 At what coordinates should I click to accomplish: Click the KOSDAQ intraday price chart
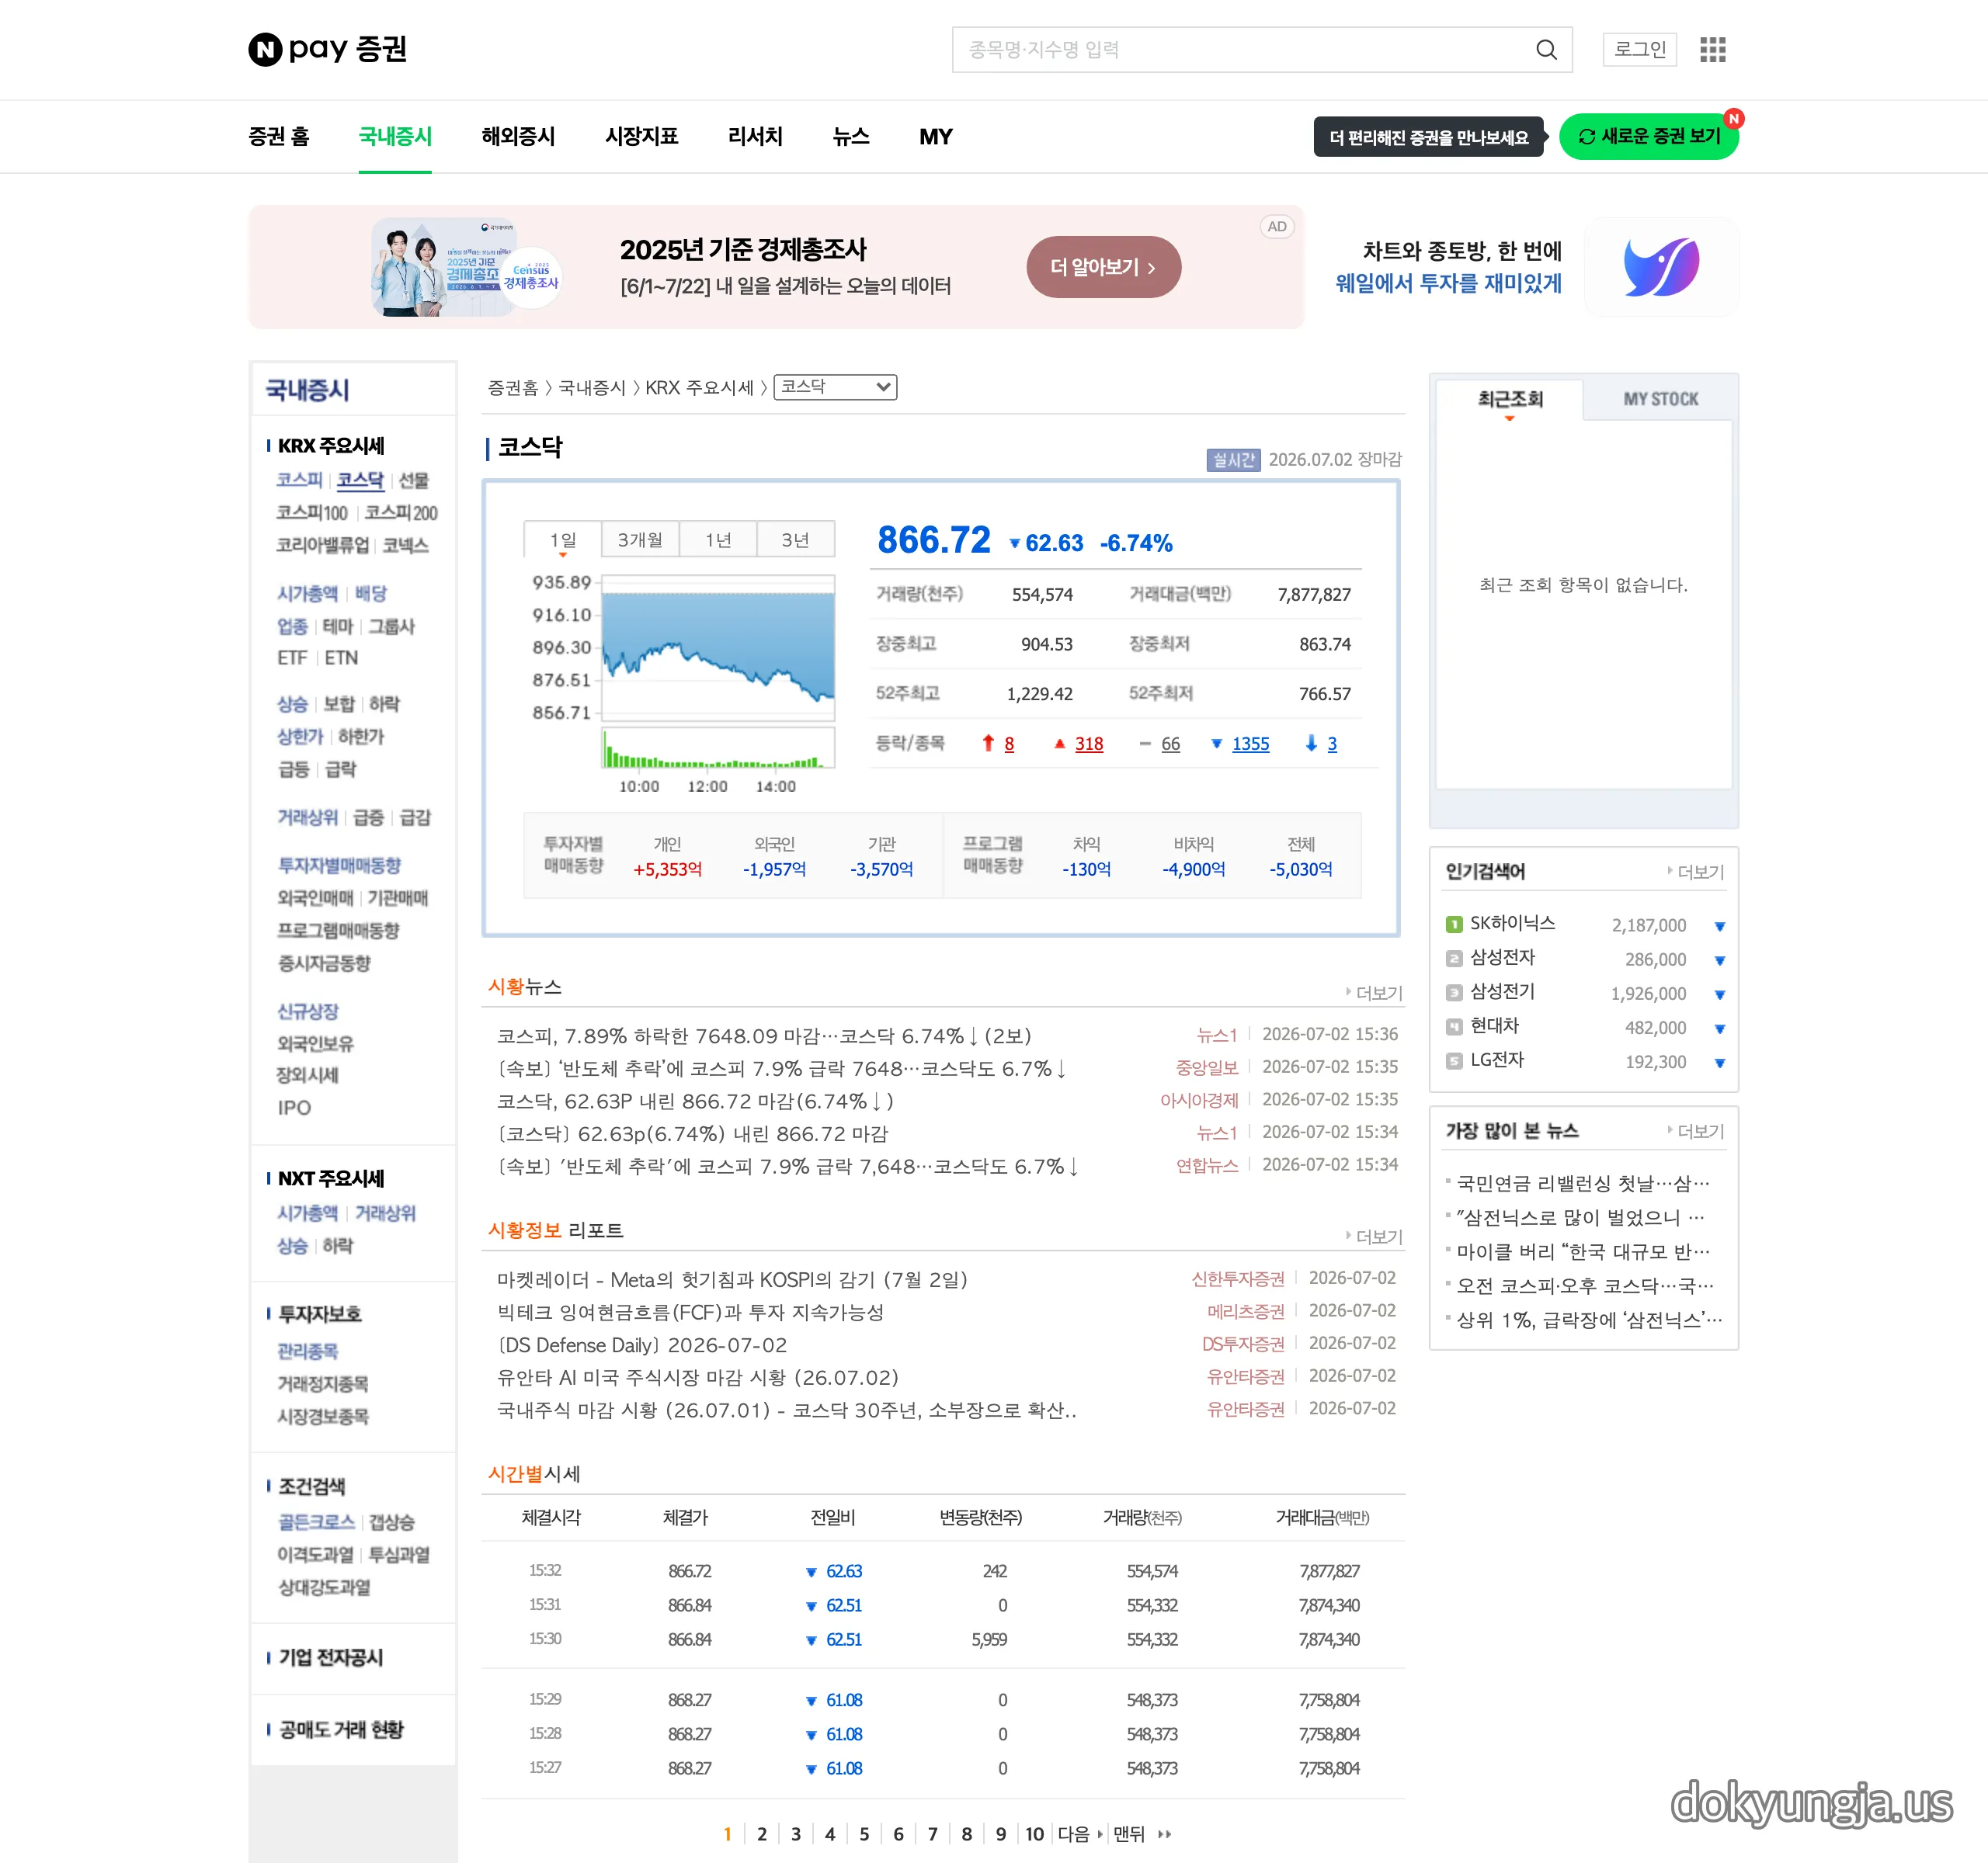[x=718, y=647]
